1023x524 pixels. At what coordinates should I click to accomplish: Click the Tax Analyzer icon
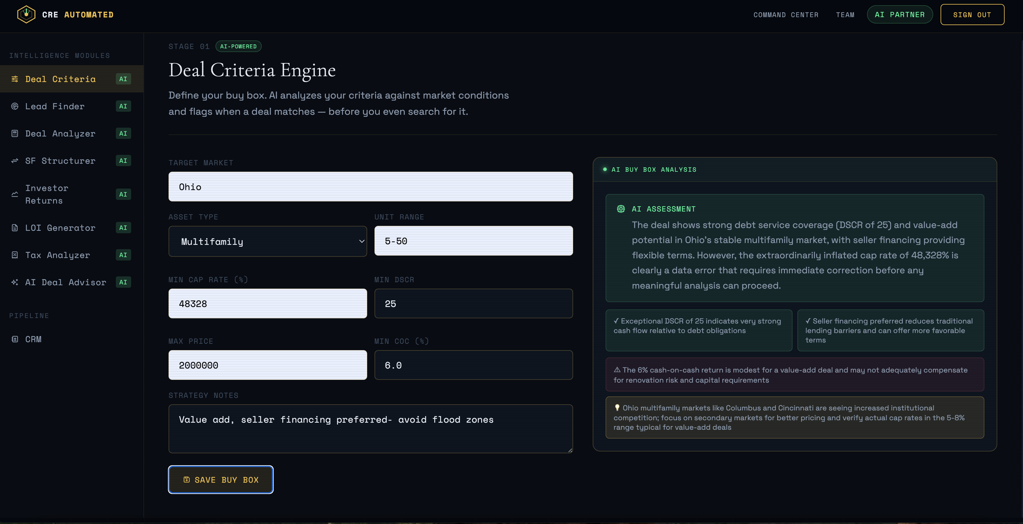pos(15,255)
